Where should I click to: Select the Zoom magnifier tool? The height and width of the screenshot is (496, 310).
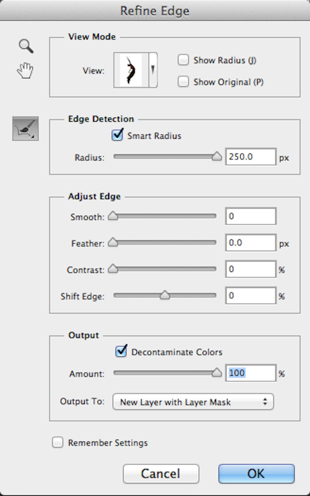coord(26,46)
